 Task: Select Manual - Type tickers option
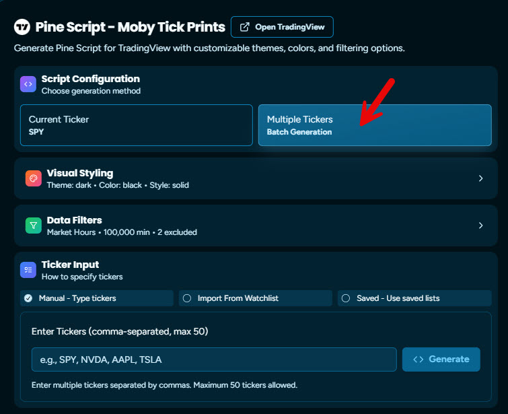click(97, 298)
